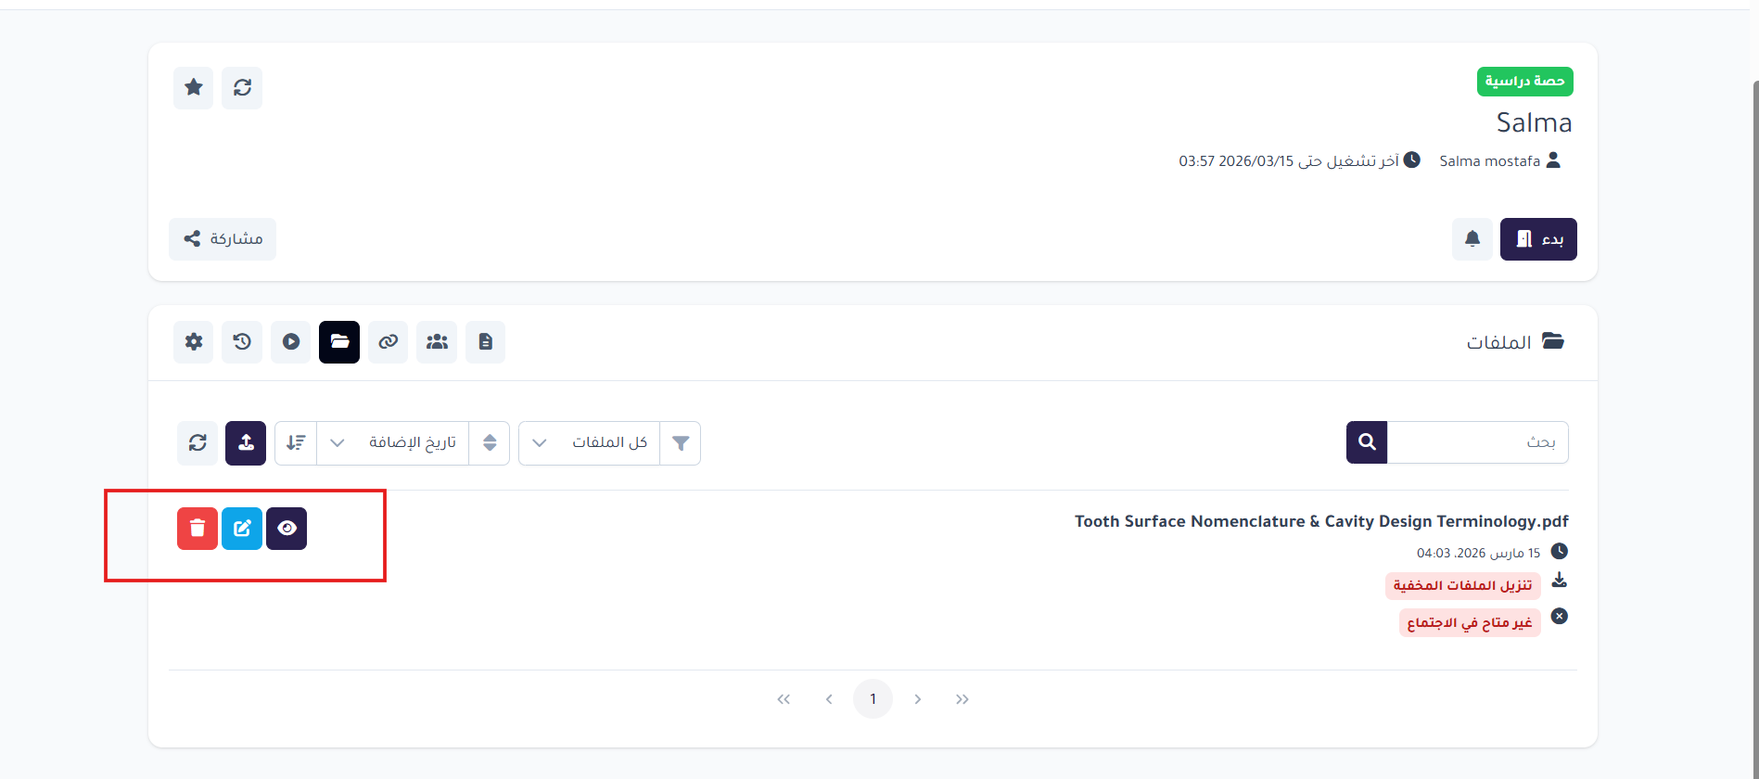This screenshot has width=1759, height=779.
Task: Click the up-down sort arrows control
Action: [490, 442]
